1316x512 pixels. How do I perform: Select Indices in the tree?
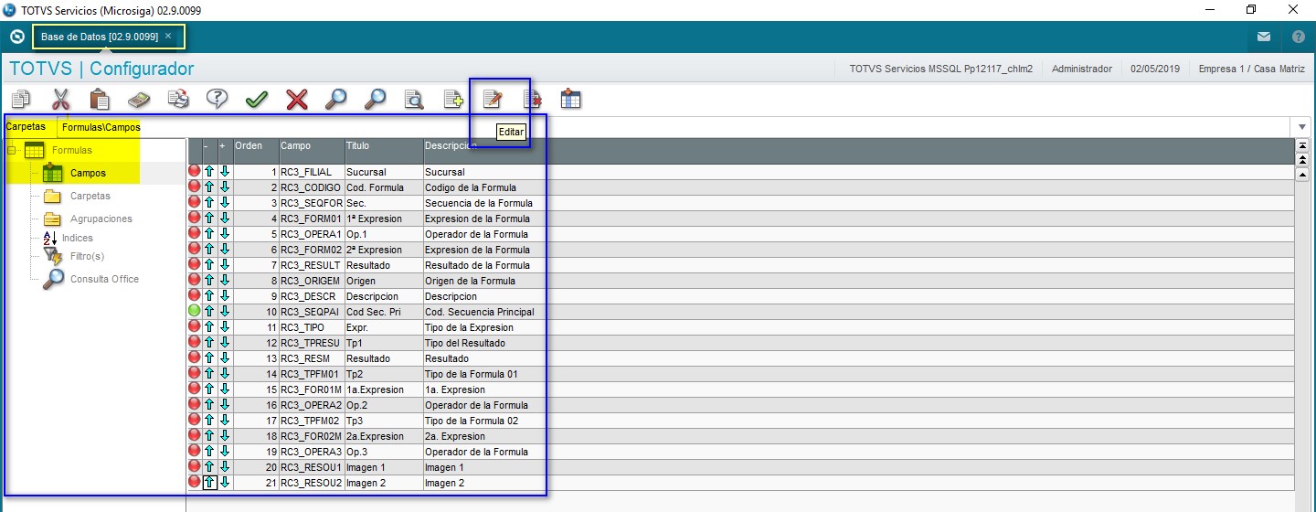tap(78, 238)
